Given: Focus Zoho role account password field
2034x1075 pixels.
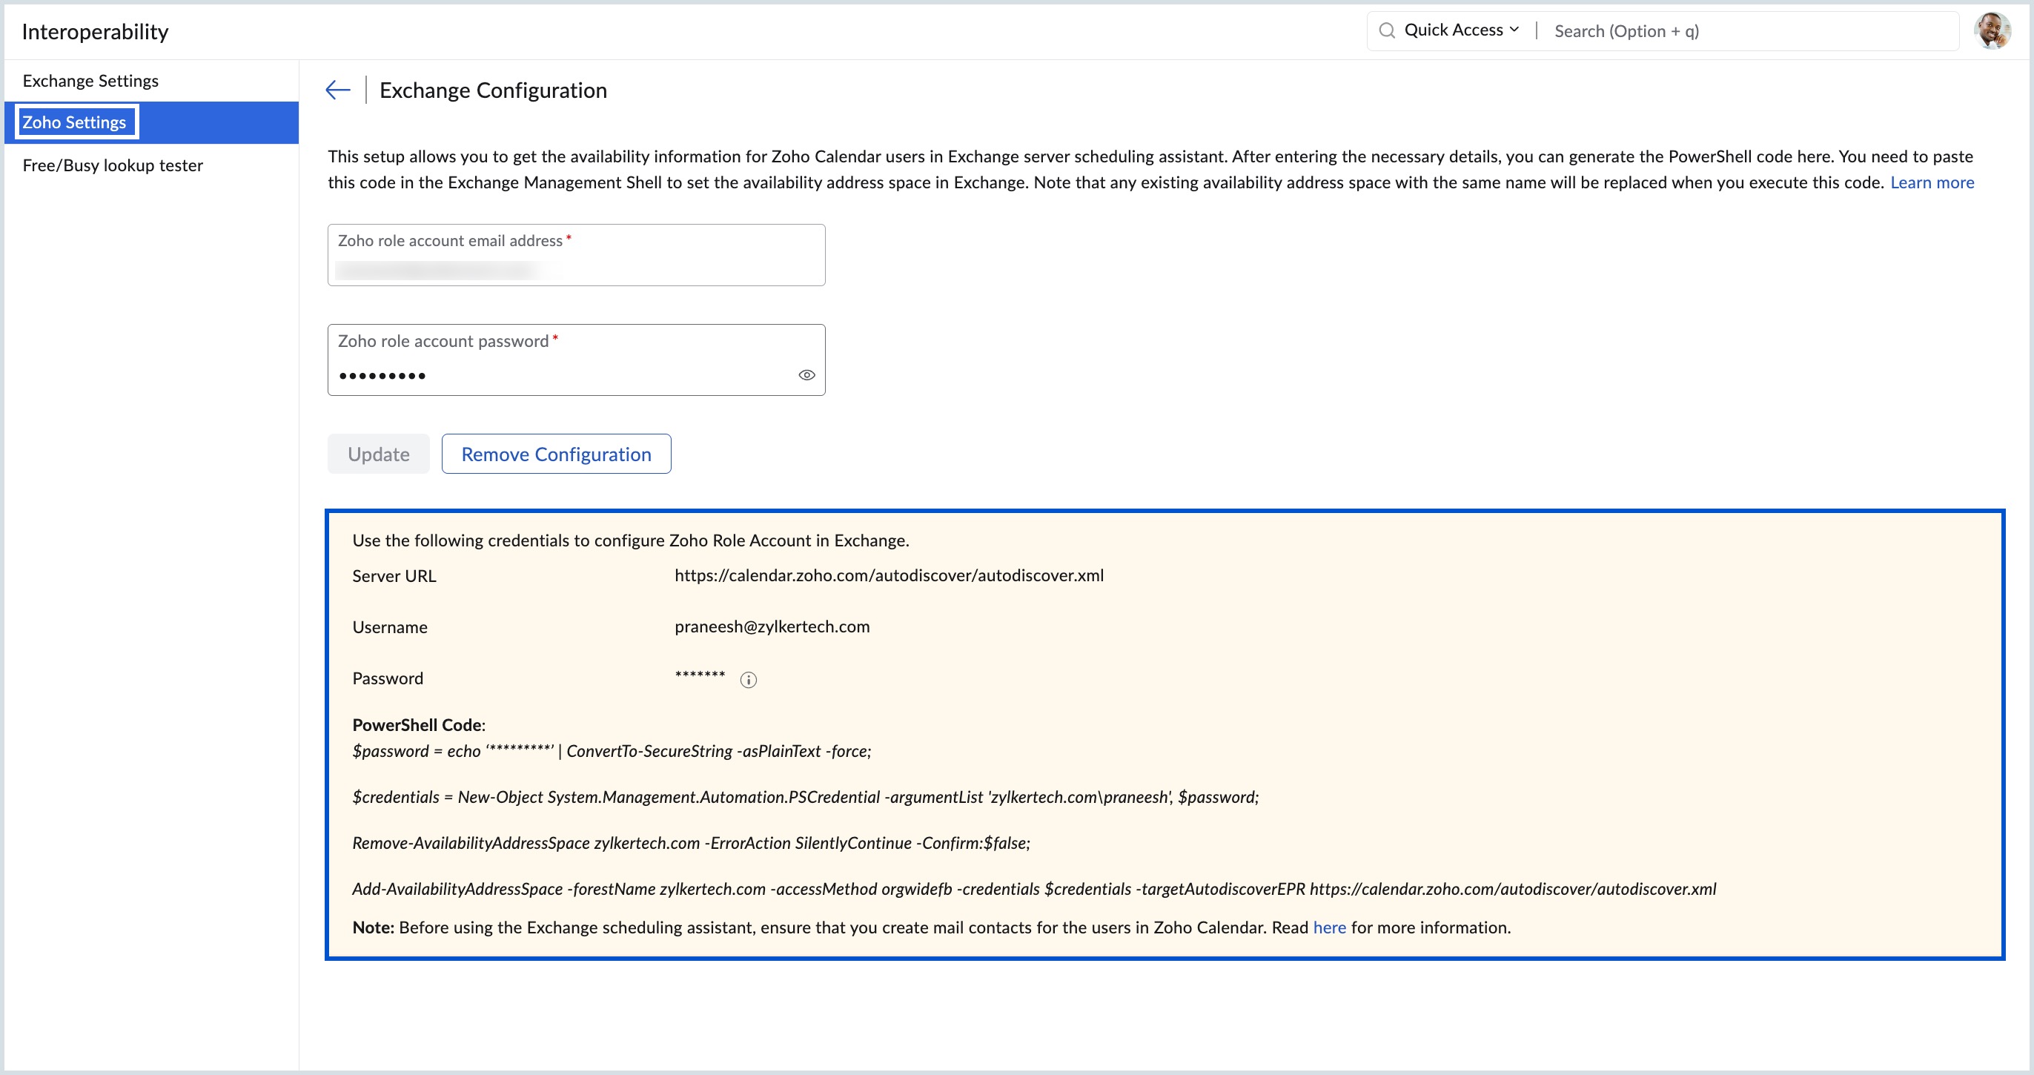Looking at the screenshot, I should 577,360.
